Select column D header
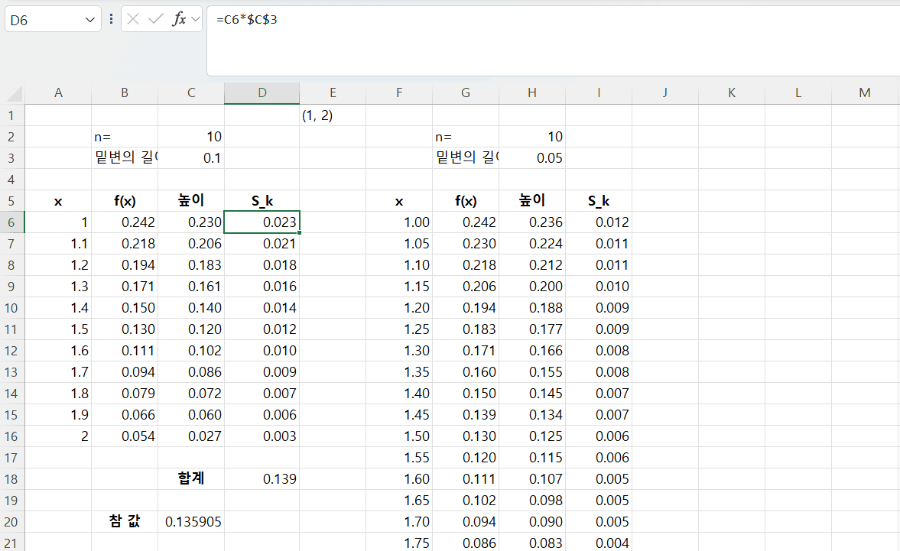The width and height of the screenshot is (900, 551). [262, 93]
